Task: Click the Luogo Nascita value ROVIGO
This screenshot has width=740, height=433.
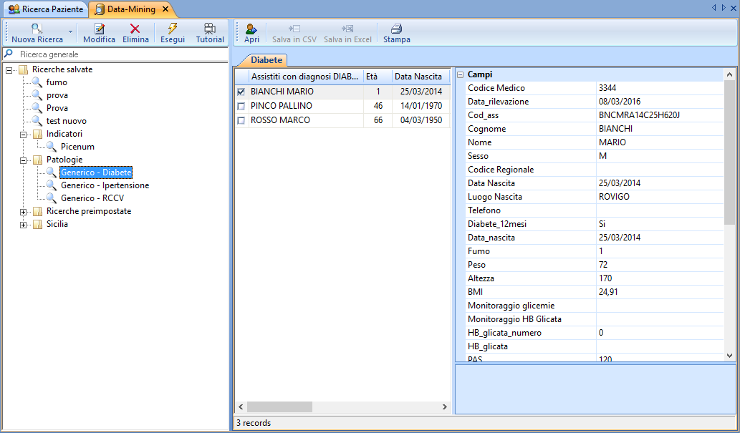Action: coord(614,197)
